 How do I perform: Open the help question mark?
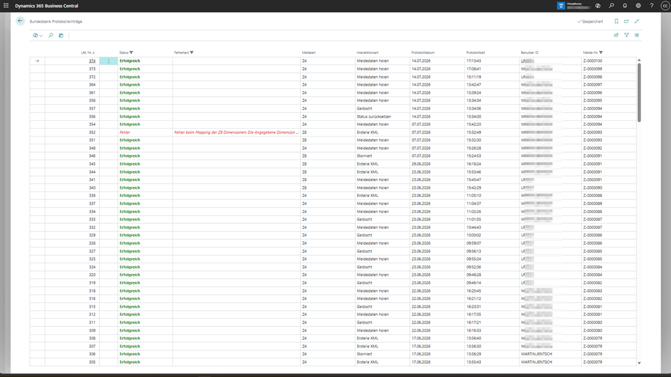pyautogui.click(x=652, y=5)
